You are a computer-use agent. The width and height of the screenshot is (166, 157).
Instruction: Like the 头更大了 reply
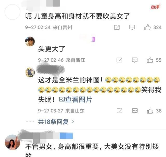(150, 60)
